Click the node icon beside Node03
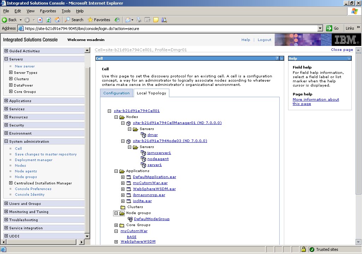 click(129, 141)
